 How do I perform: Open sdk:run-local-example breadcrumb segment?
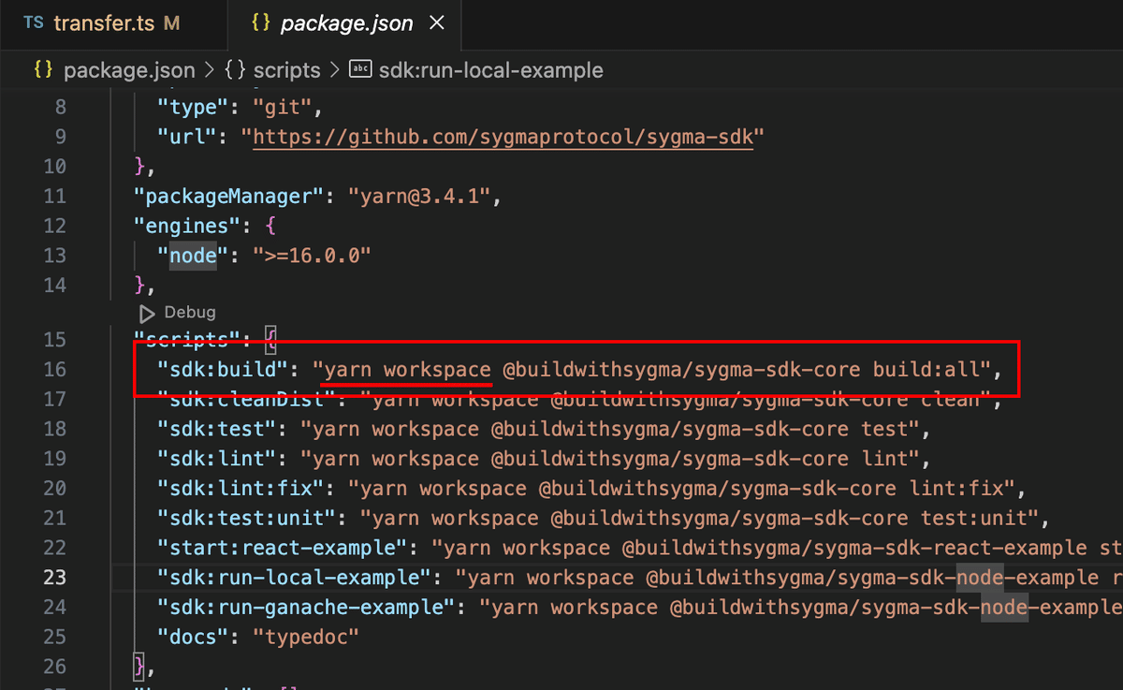[491, 70]
